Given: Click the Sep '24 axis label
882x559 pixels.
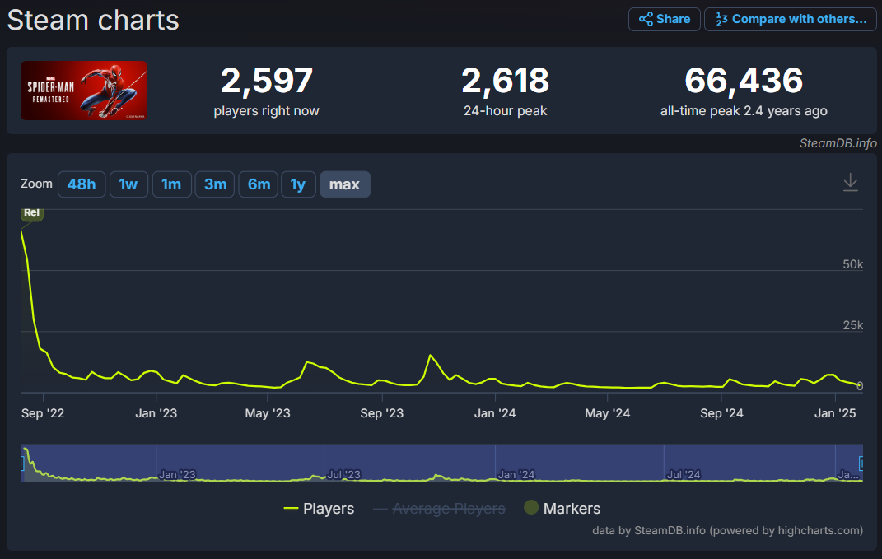Looking at the screenshot, I should pyautogui.click(x=721, y=413).
